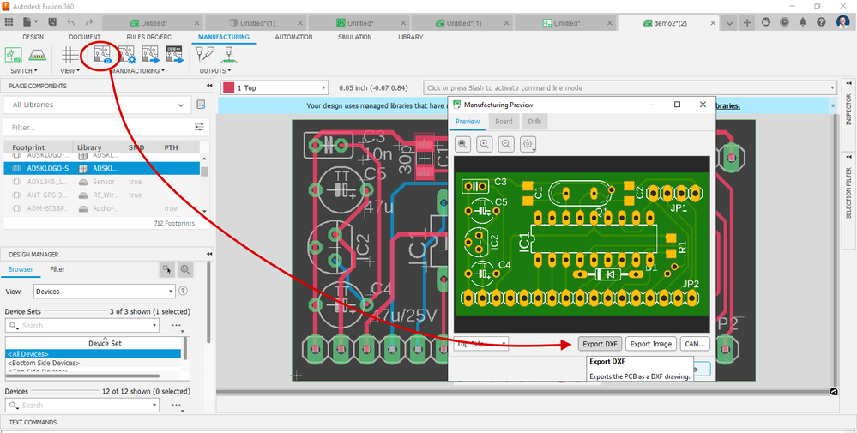Viewport: 857px width, 433px height.
Task: Collapse the Place Components panel
Action: tap(208, 87)
